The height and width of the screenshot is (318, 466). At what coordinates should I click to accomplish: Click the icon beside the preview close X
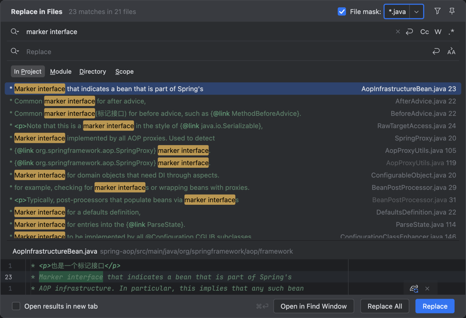click(414, 289)
